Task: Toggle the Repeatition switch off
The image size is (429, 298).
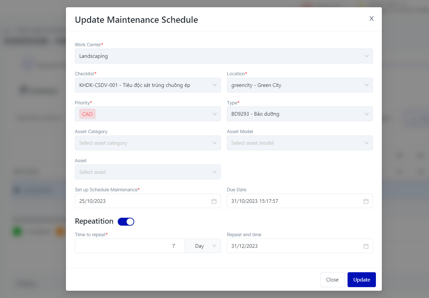Action: click(x=126, y=222)
